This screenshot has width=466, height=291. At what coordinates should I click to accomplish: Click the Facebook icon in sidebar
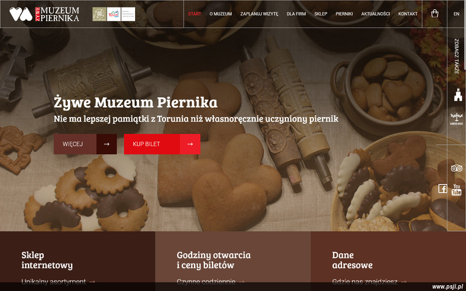click(x=443, y=189)
